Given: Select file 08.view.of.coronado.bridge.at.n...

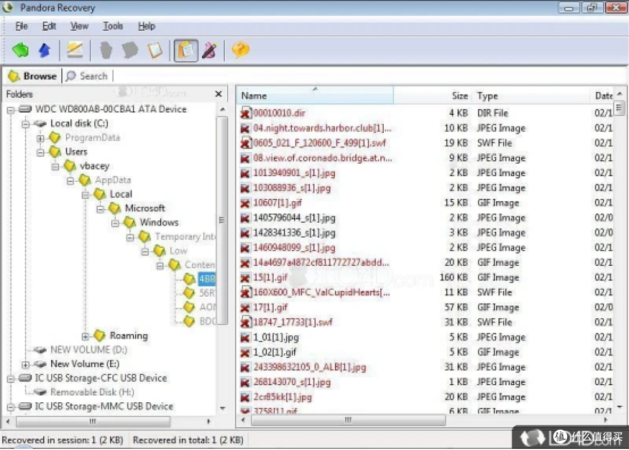Looking at the screenshot, I should [323, 158].
